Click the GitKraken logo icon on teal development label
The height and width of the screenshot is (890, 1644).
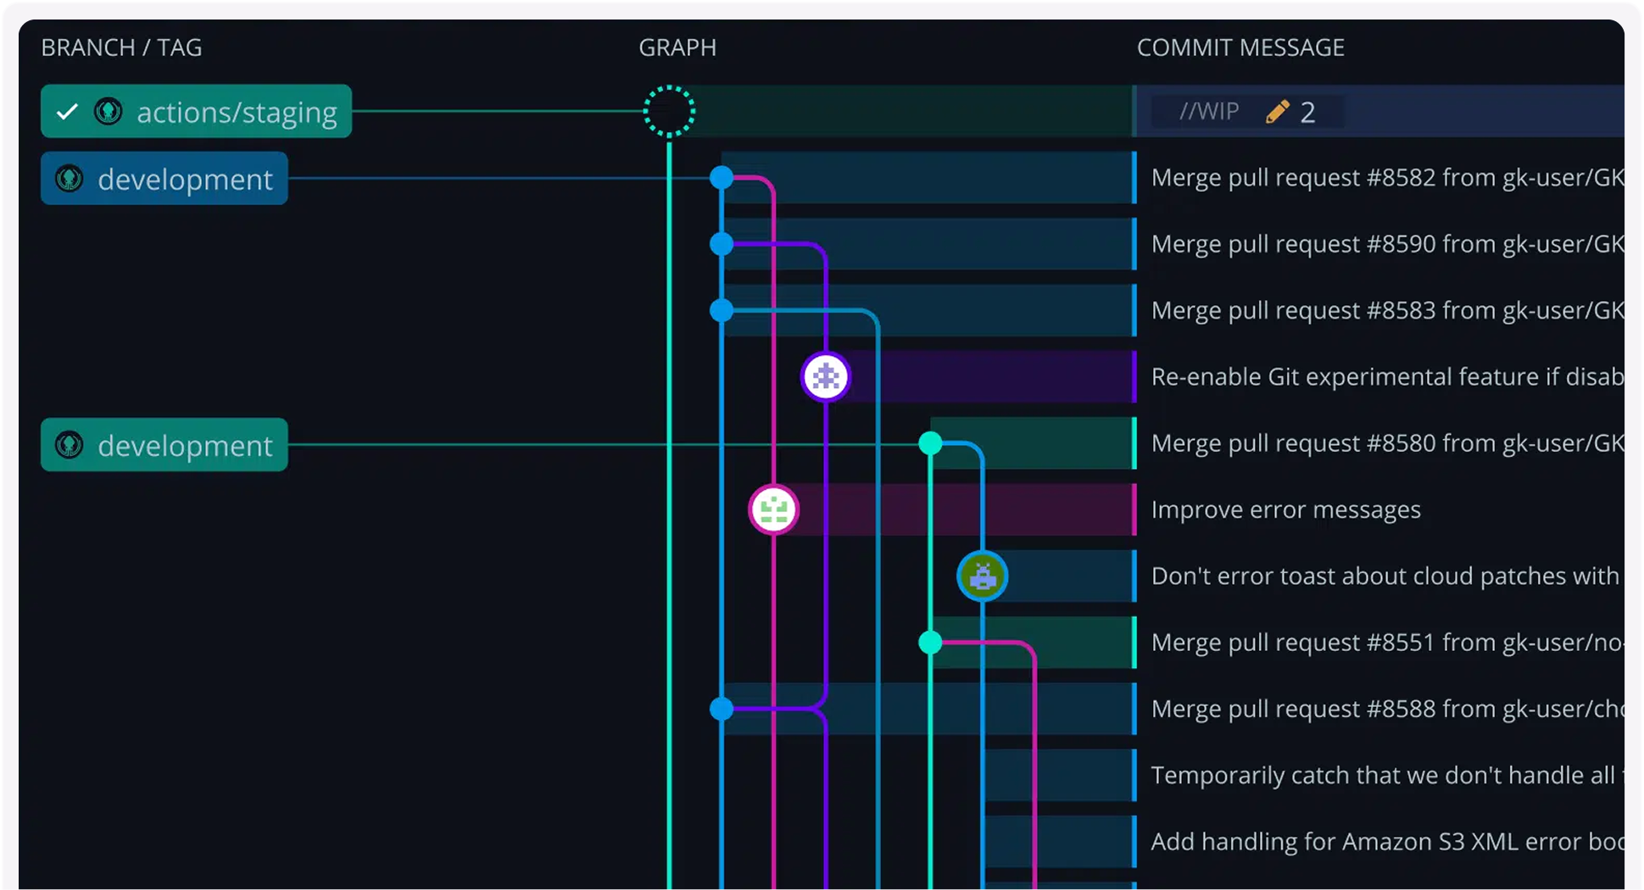pyautogui.click(x=70, y=444)
